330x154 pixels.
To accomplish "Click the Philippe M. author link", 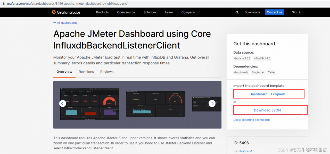I will (x=245, y=151).
